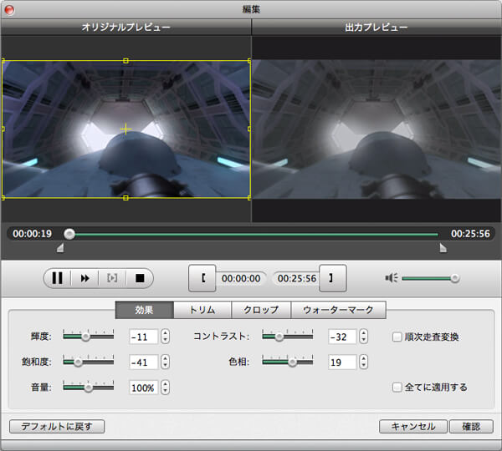Screen dimensions: 502x451
Task: Click the left trim marker triangle
Action: (x=59, y=248)
